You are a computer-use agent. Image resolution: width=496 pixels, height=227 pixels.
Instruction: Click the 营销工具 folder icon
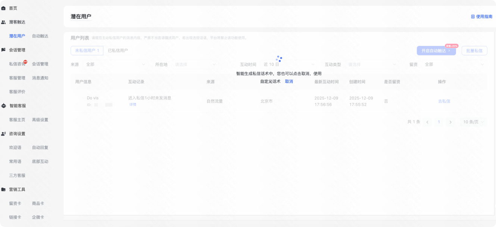(3, 189)
